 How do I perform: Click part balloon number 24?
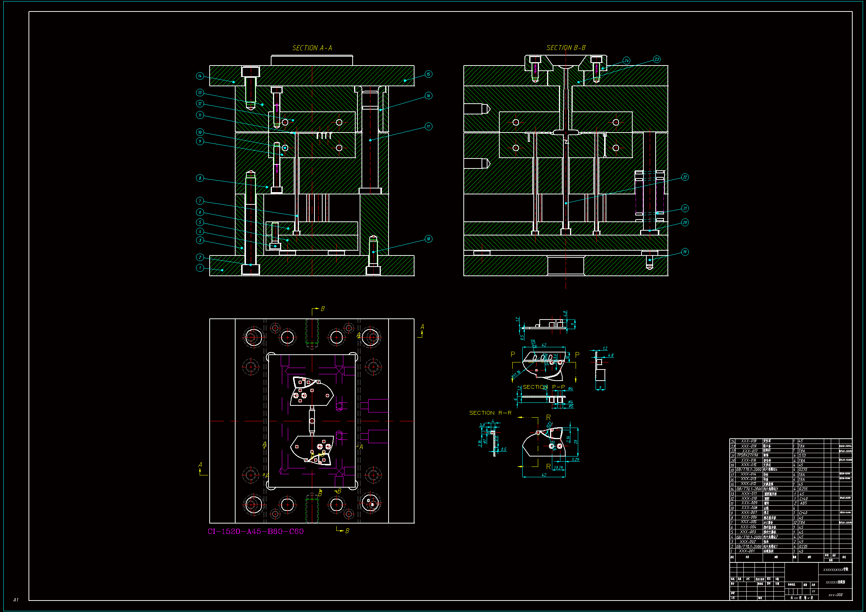coord(626,60)
